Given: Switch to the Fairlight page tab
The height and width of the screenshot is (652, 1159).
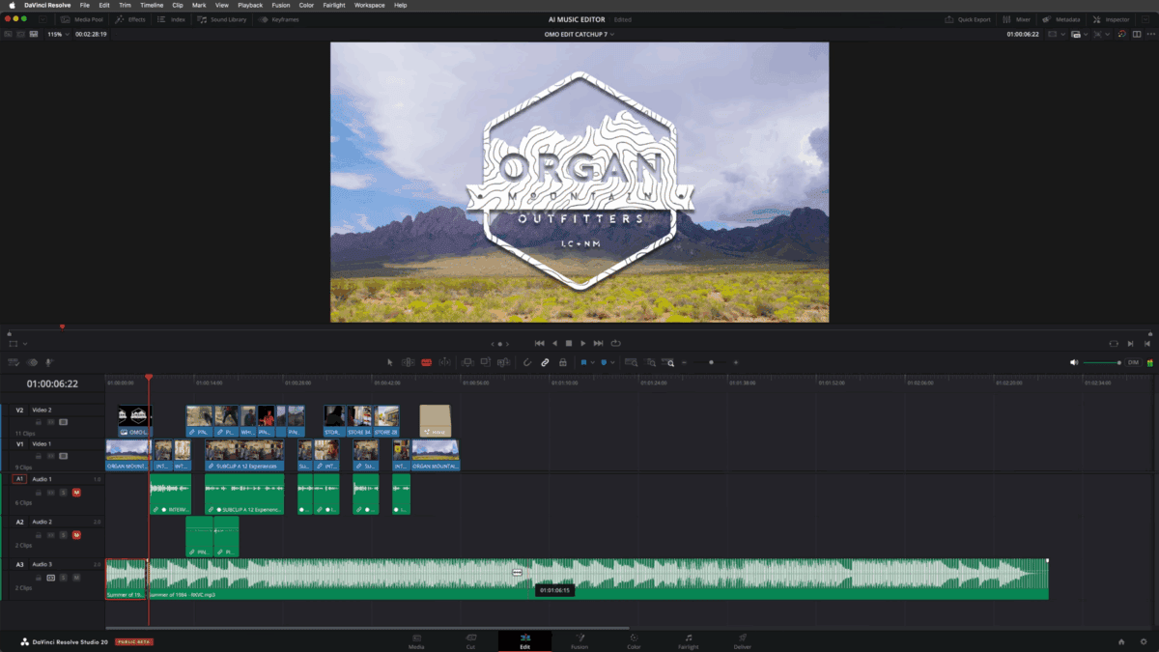Looking at the screenshot, I should tap(688, 641).
